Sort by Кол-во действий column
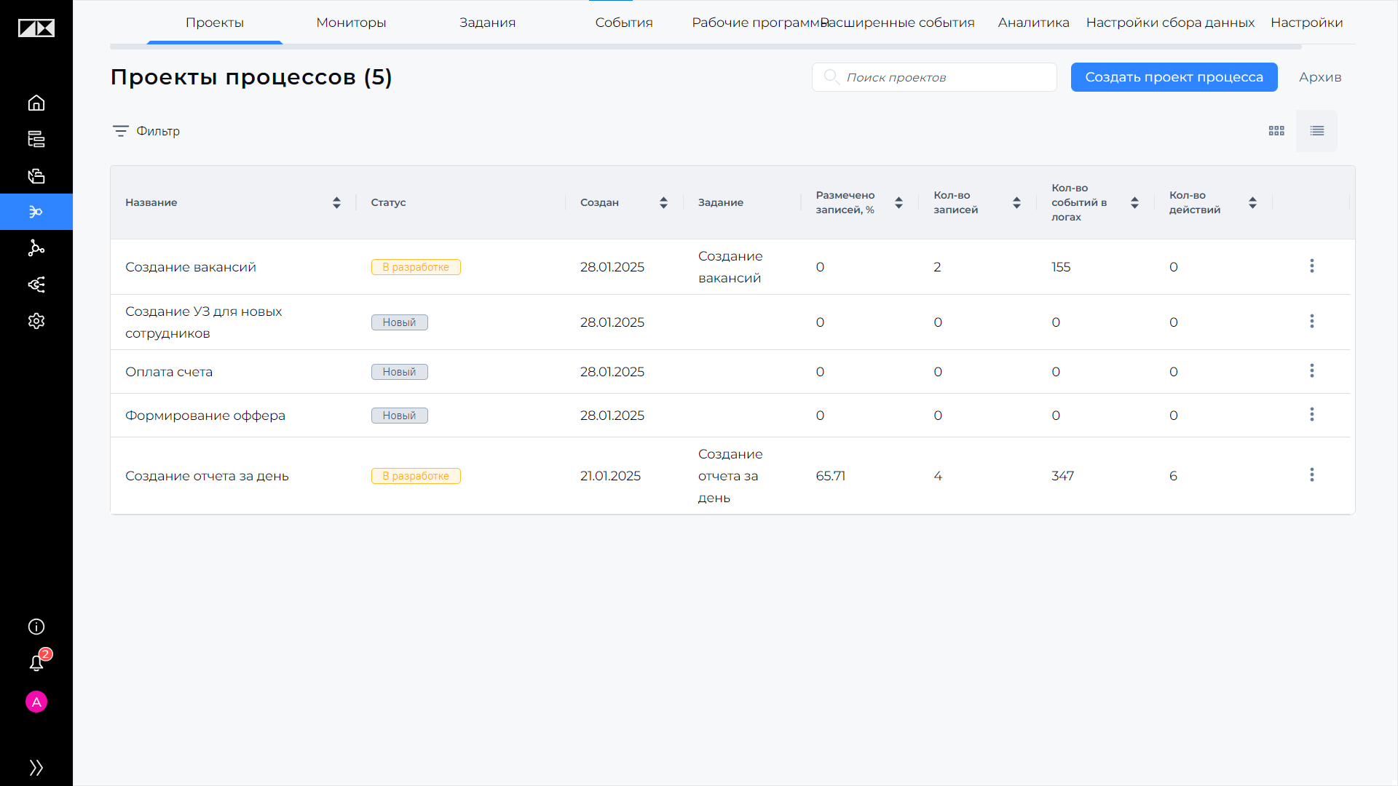 [x=1252, y=202]
